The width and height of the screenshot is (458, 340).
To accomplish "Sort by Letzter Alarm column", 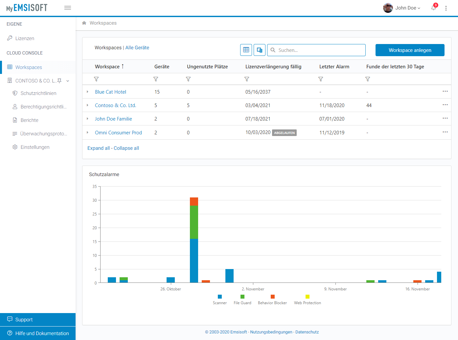I will pyautogui.click(x=334, y=66).
